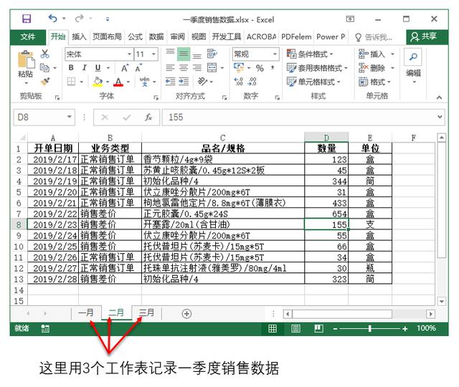Viewport: 459px width, 387px height.
Task: Activate the Format Painter brush
Action: click(x=44, y=81)
